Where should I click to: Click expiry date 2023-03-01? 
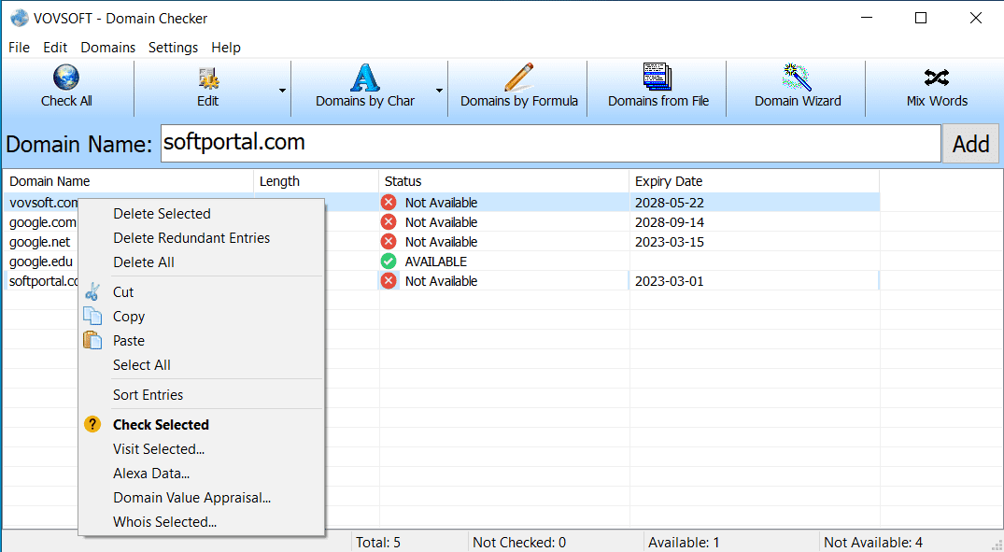(669, 281)
